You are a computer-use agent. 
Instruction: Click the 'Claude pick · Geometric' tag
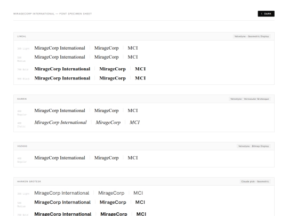click(255, 181)
